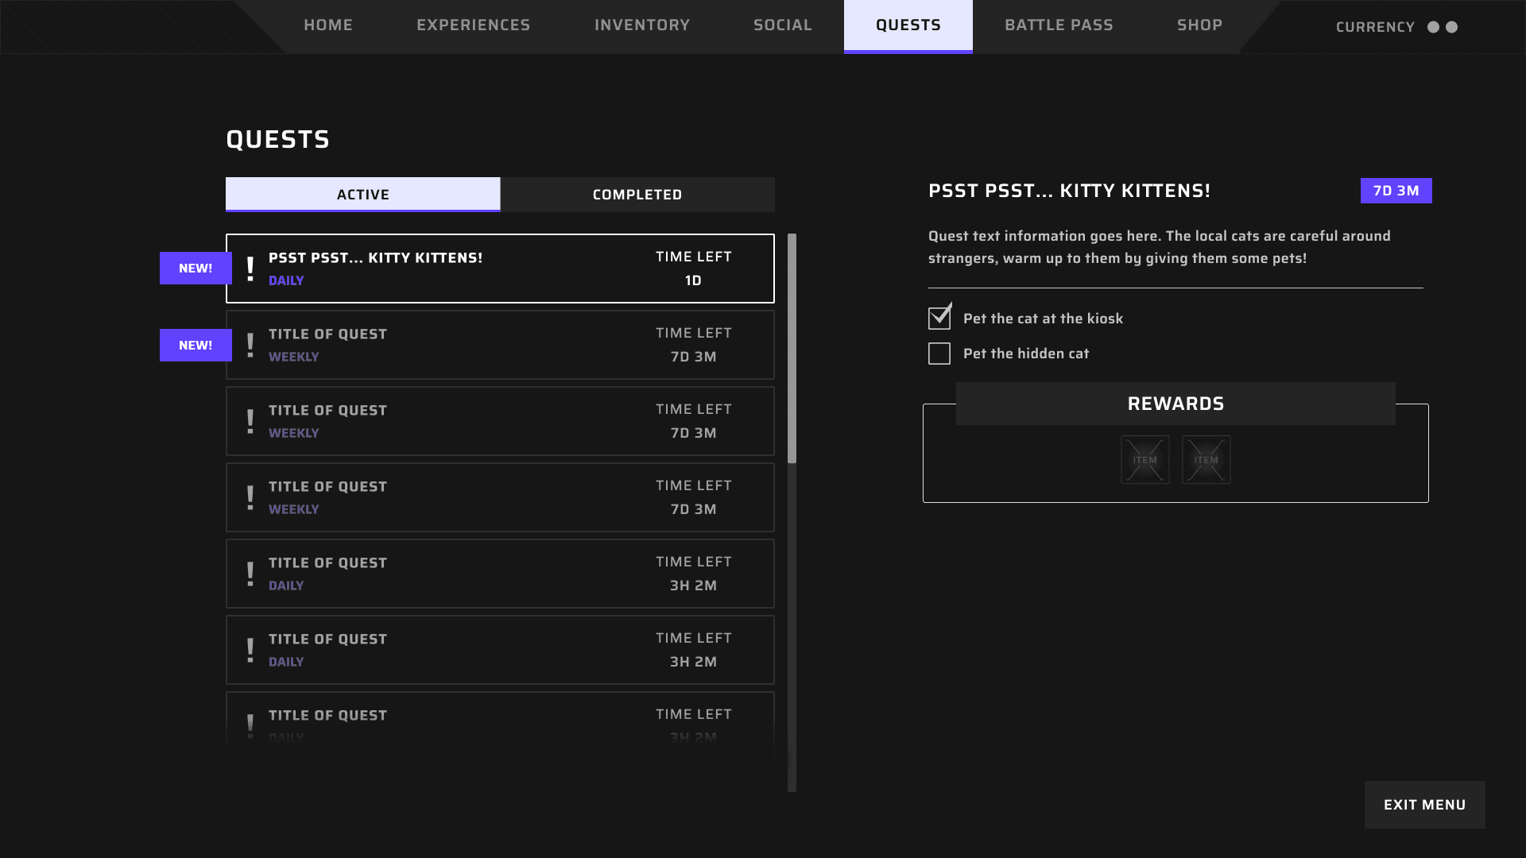1526x858 pixels.
Task: Go to the Shop page
Action: tap(1199, 25)
